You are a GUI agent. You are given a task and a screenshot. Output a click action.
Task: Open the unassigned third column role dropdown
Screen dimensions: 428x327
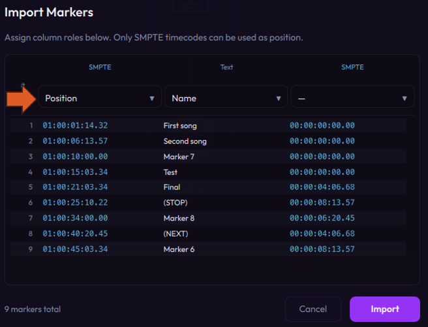tap(352, 97)
